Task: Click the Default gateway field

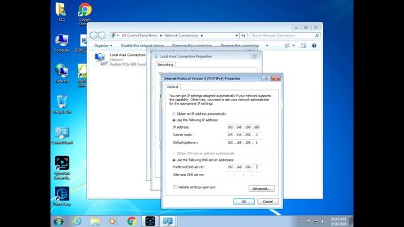Action: pyautogui.click(x=243, y=143)
